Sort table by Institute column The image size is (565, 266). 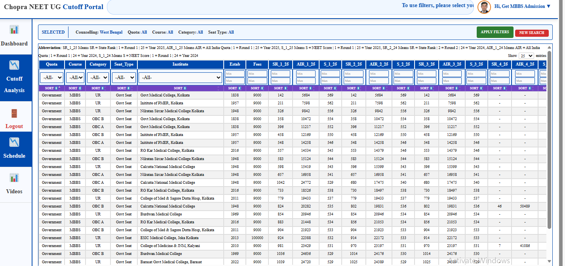coord(180,88)
